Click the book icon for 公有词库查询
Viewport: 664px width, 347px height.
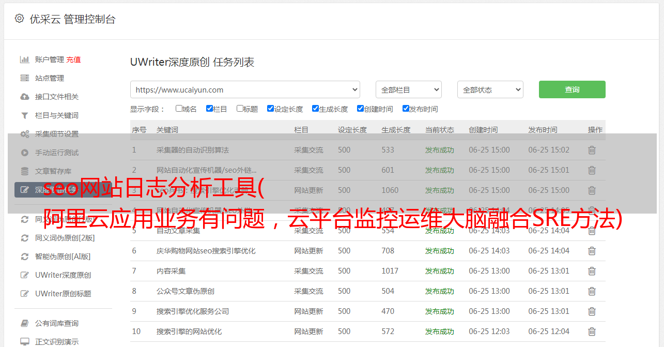[x=24, y=323]
